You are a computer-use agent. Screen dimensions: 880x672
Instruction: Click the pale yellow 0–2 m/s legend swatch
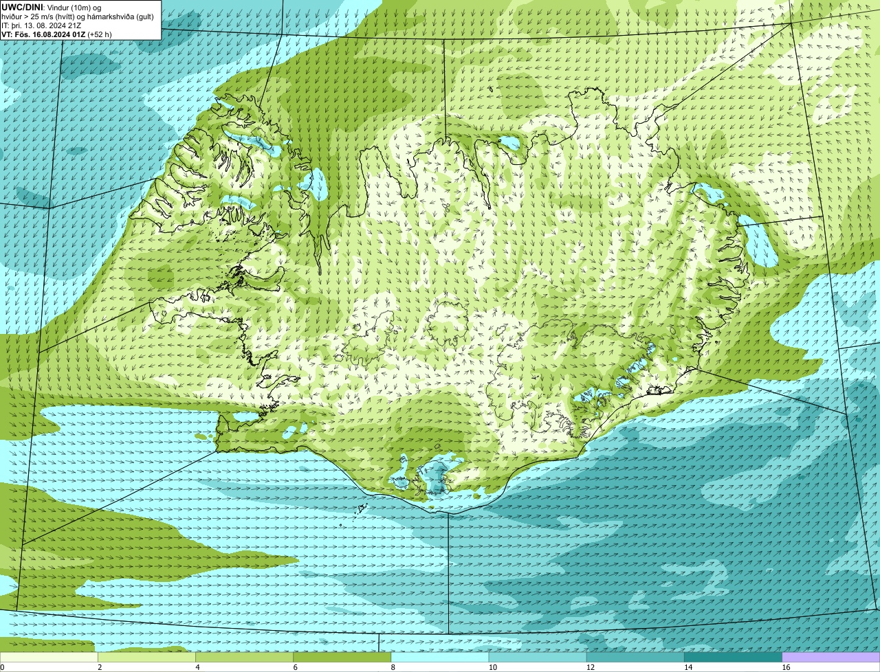(49, 658)
